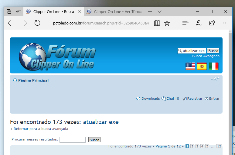Click the address bar URL
This screenshot has height=155, width=235.
[101, 23]
